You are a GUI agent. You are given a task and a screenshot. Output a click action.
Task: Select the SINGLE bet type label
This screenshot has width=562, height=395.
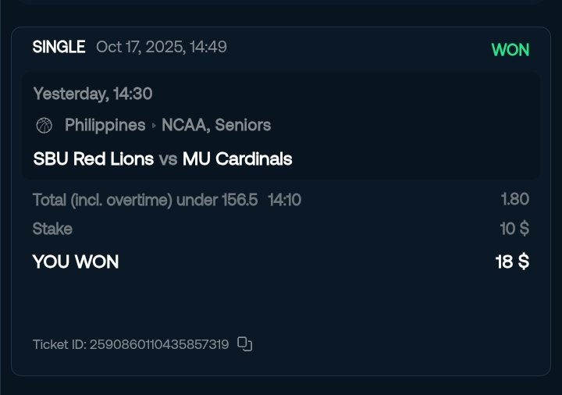point(59,47)
